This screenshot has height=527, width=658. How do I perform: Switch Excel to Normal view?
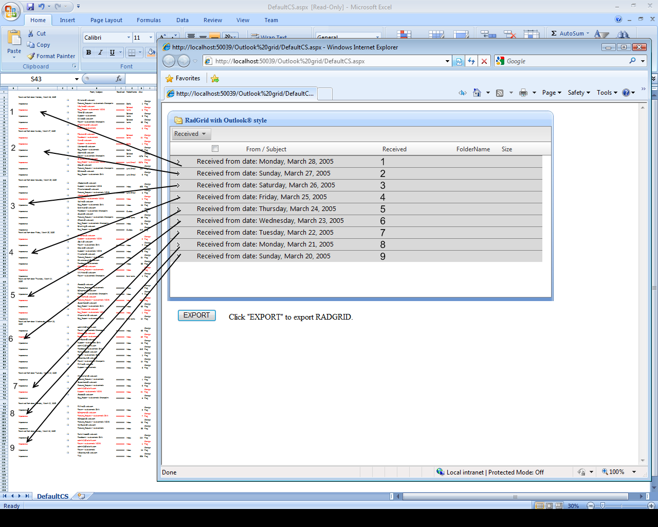pos(540,506)
